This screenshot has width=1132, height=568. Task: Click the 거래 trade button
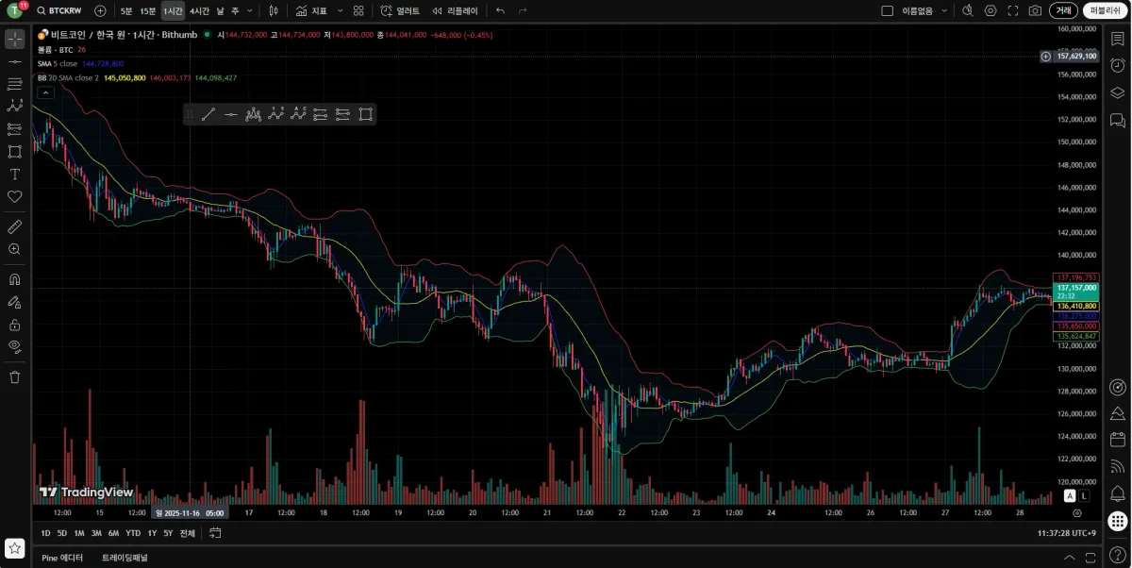tap(1063, 10)
